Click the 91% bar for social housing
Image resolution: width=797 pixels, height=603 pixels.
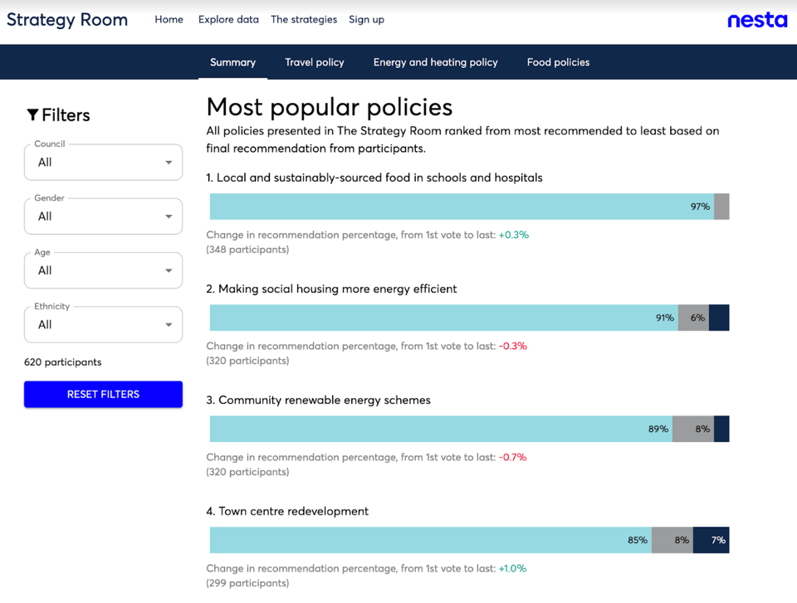click(x=443, y=318)
